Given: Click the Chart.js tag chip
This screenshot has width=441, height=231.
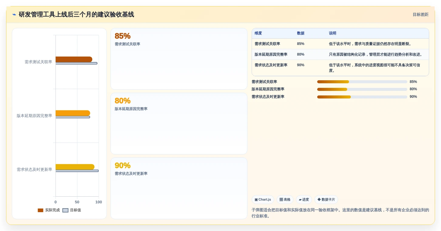Looking at the screenshot, I should click(x=263, y=200).
